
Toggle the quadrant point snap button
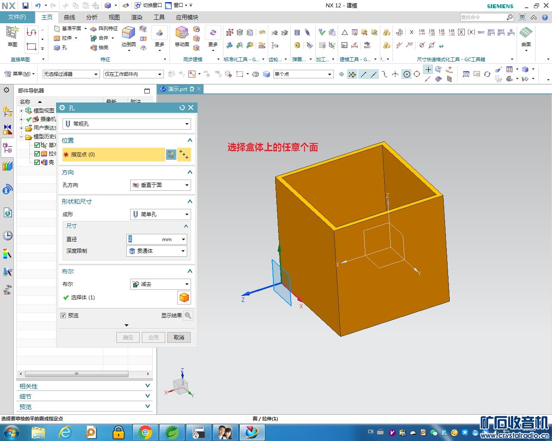coord(417,75)
